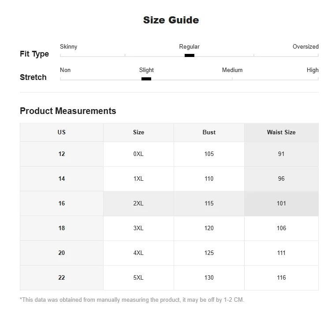The height and width of the screenshot is (315, 335).
Task: Click the High stretch label
Action: (x=313, y=70)
